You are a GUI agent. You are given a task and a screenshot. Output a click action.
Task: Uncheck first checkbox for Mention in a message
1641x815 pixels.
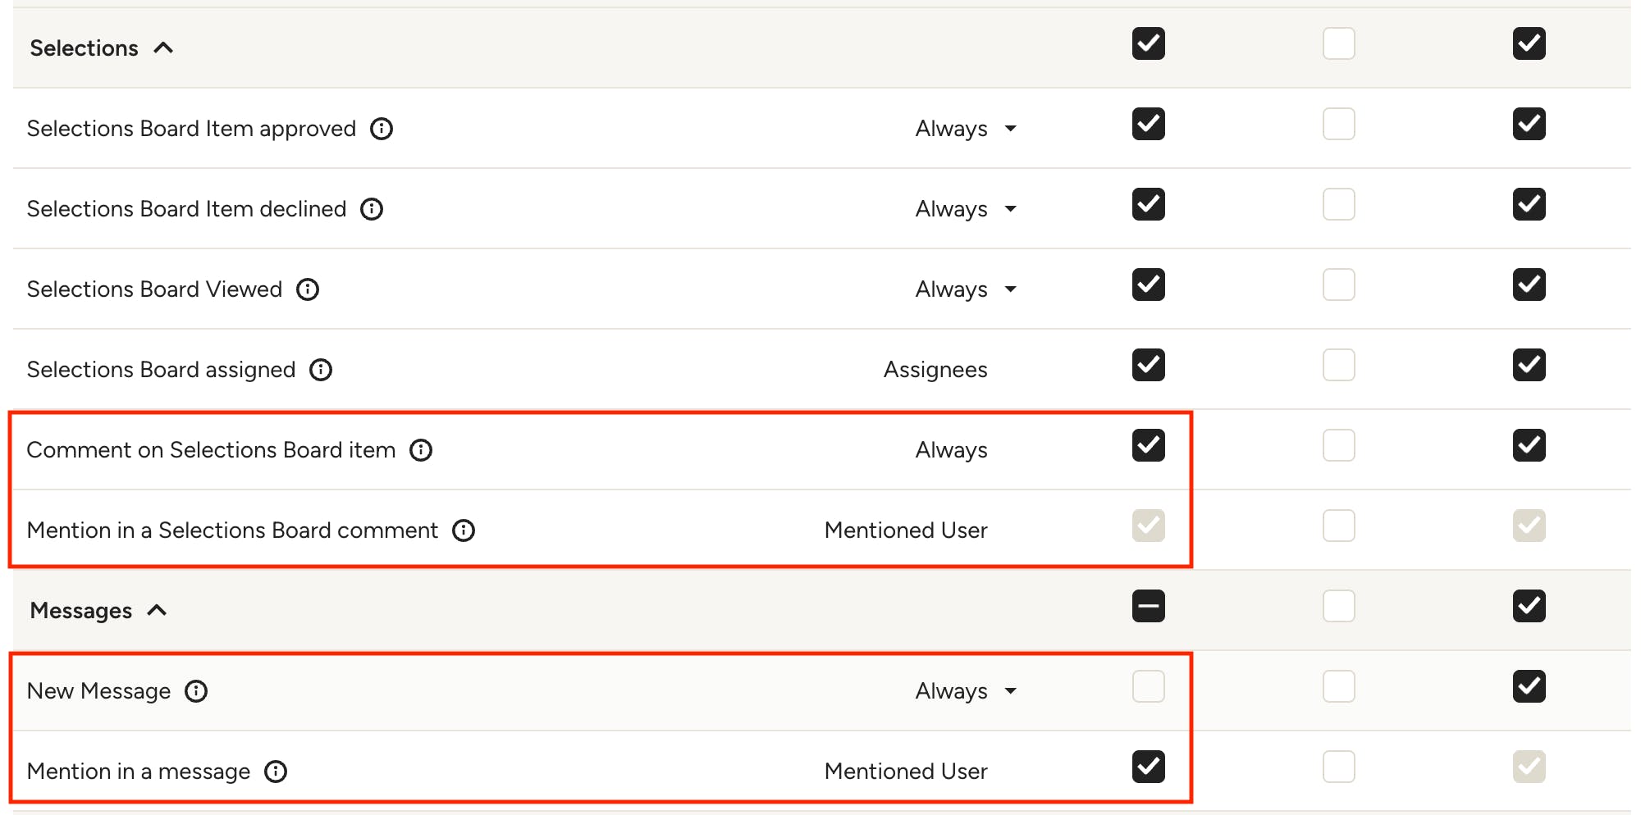tap(1149, 767)
